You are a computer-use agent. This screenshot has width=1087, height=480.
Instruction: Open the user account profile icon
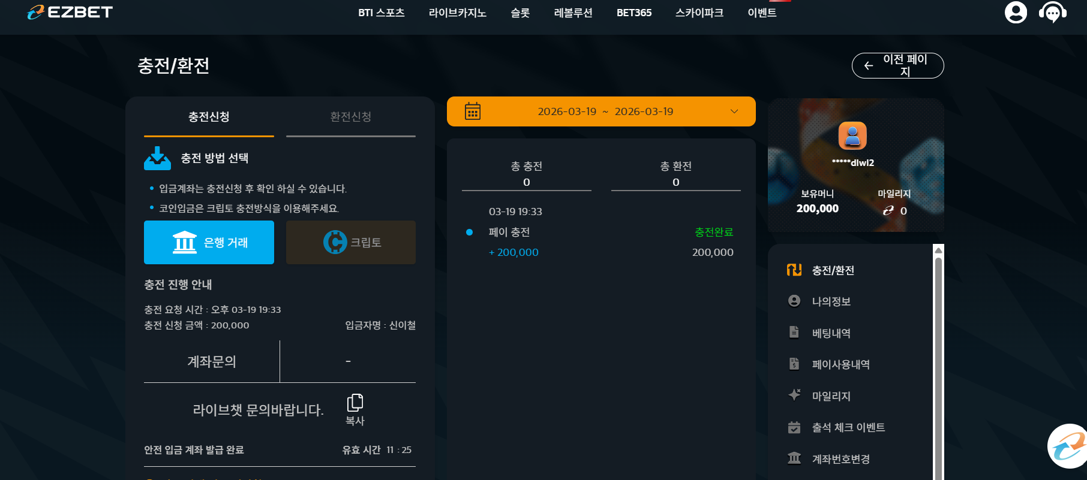click(1016, 12)
